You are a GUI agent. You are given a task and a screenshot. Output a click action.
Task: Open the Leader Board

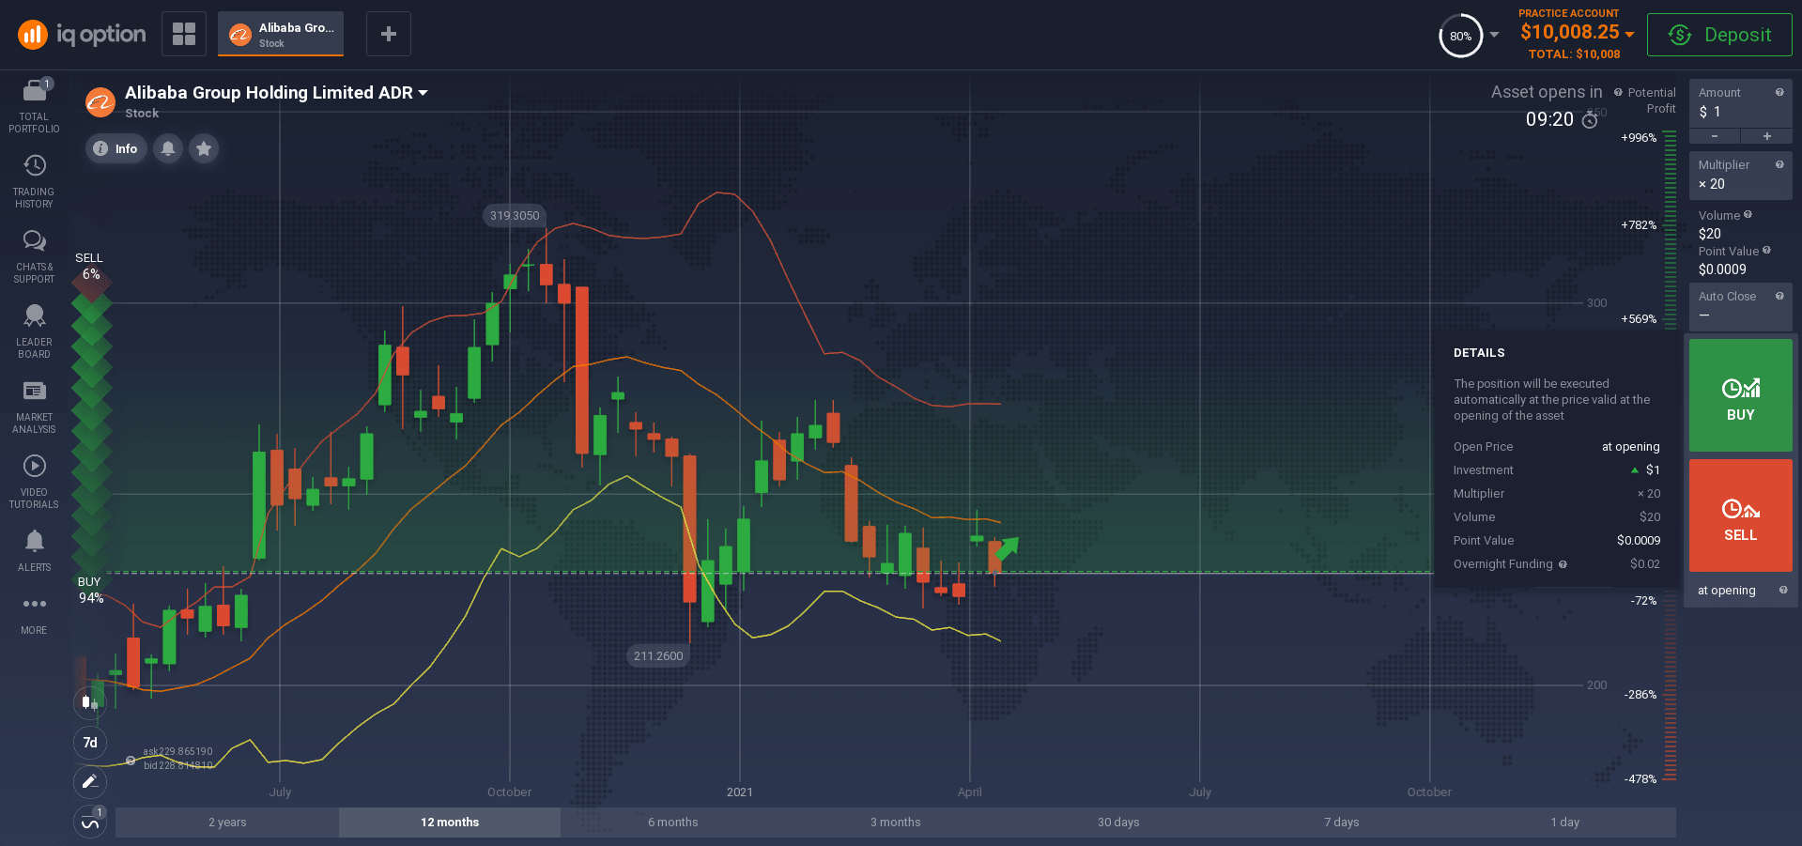[34, 331]
